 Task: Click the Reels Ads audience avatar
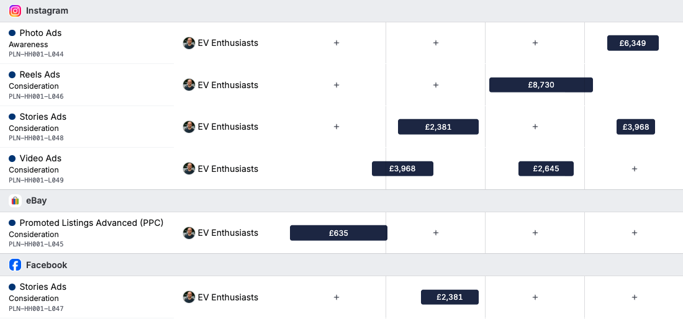coord(189,85)
